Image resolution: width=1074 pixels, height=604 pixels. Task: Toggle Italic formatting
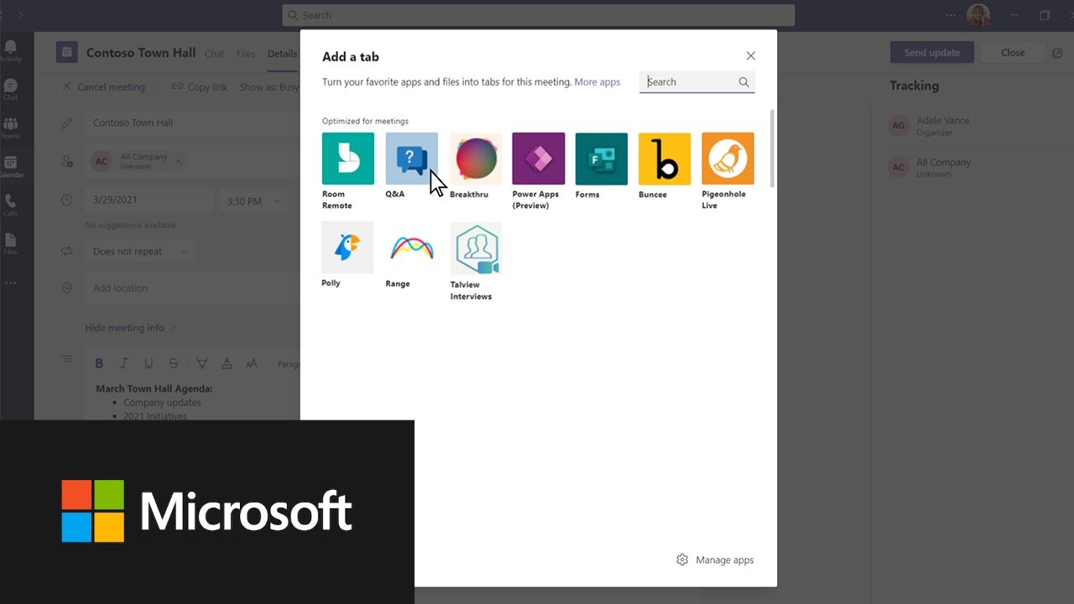[123, 363]
